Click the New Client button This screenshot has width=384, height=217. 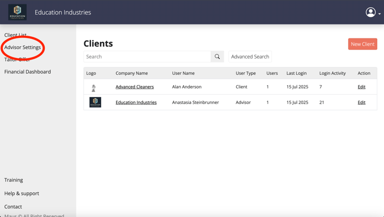pos(362,44)
